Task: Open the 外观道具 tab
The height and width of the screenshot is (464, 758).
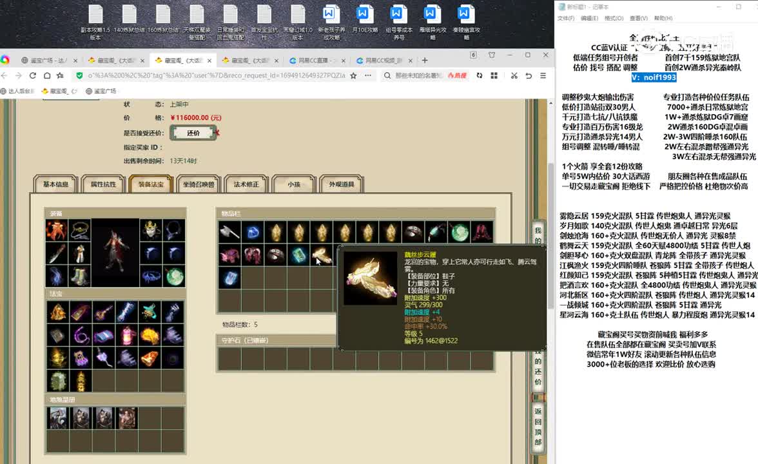Action: tap(342, 184)
